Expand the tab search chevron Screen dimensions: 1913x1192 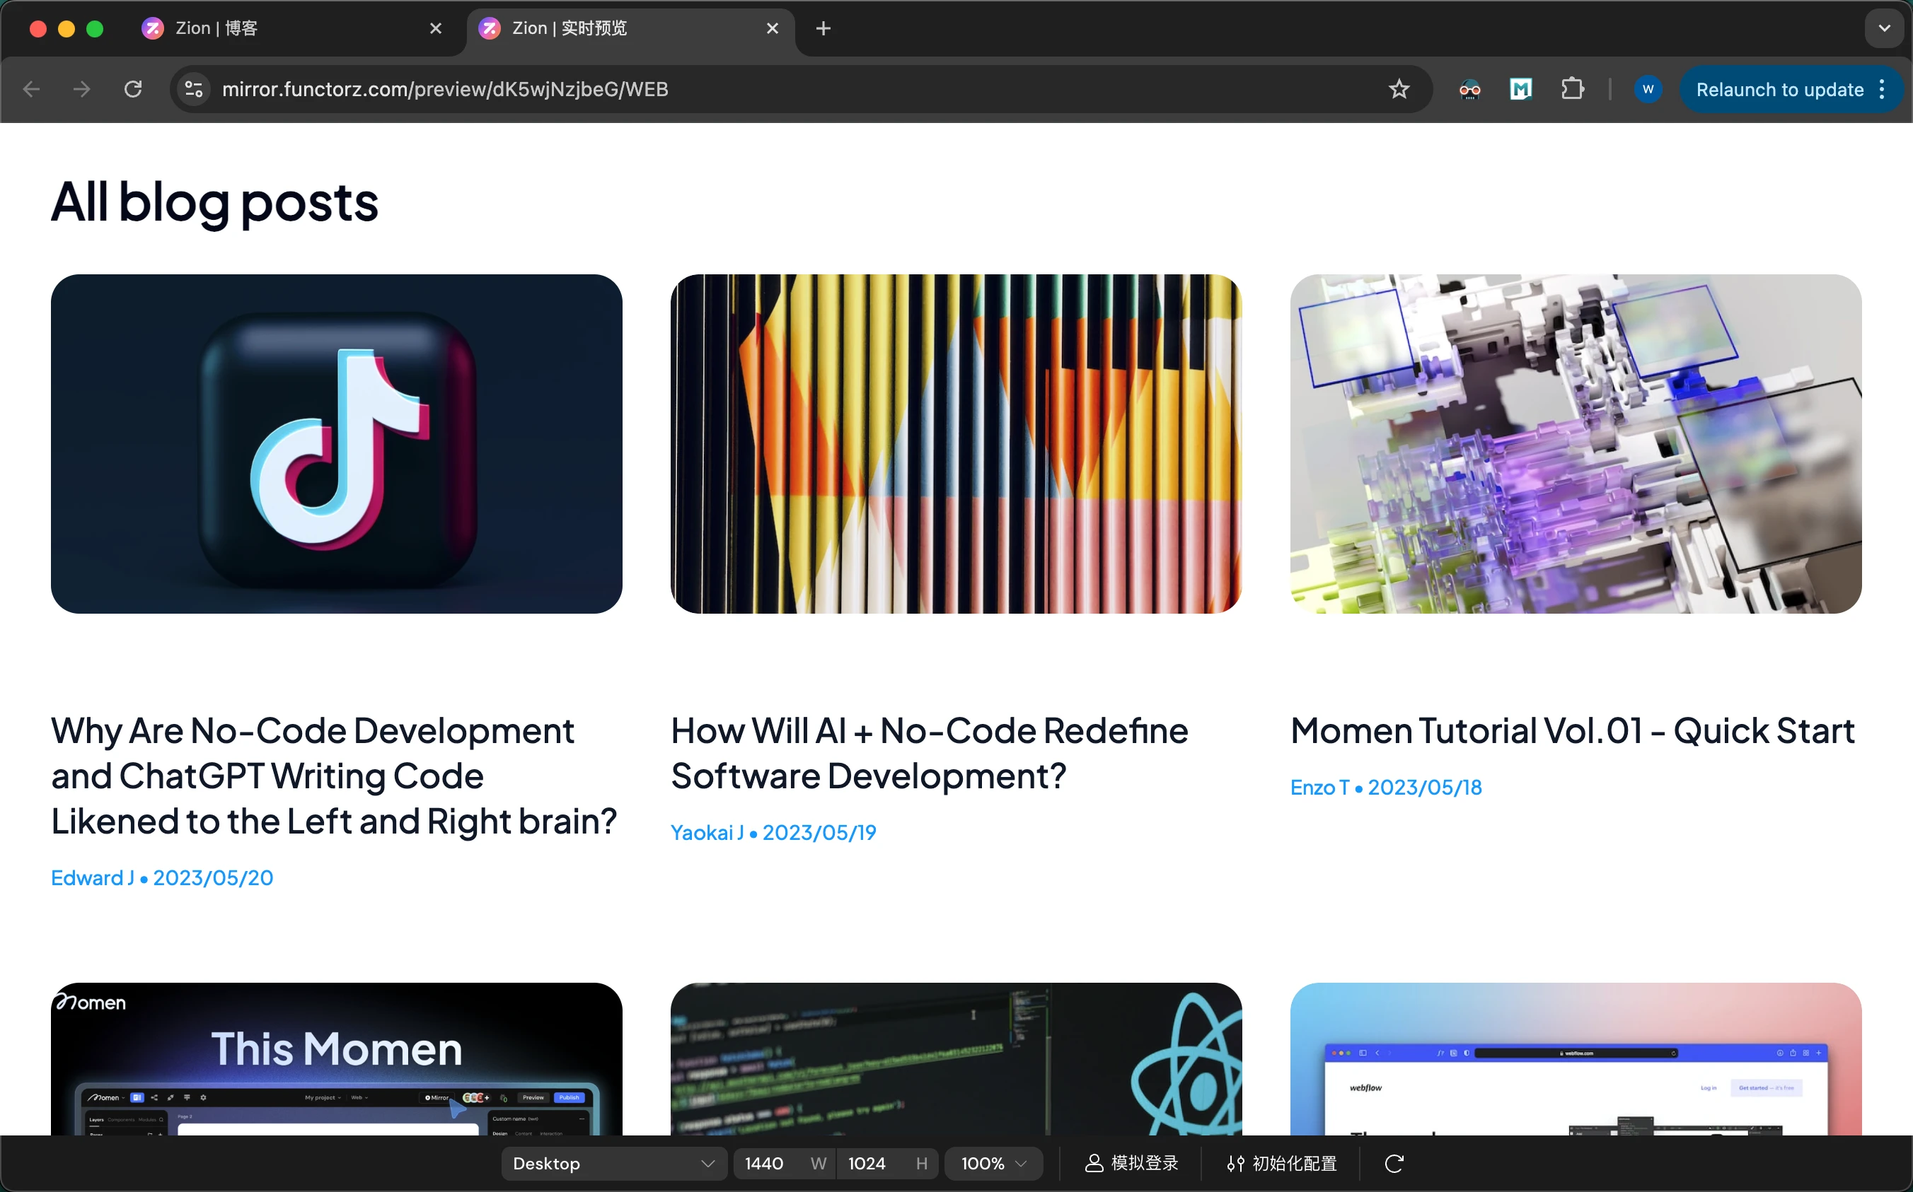click(x=1884, y=28)
